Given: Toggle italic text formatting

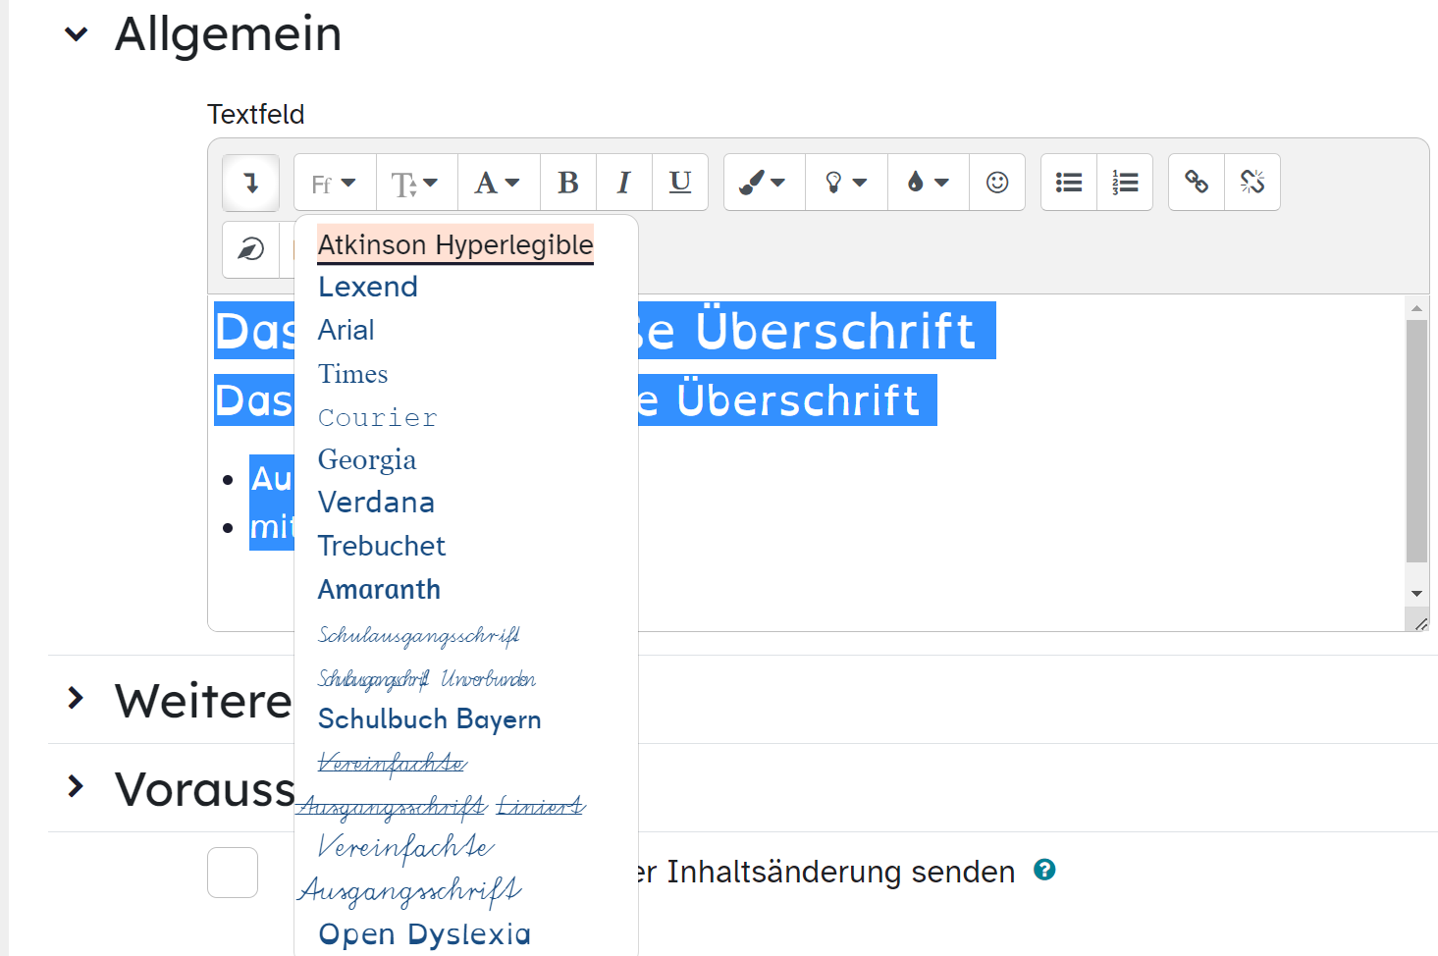Looking at the screenshot, I should (624, 183).
